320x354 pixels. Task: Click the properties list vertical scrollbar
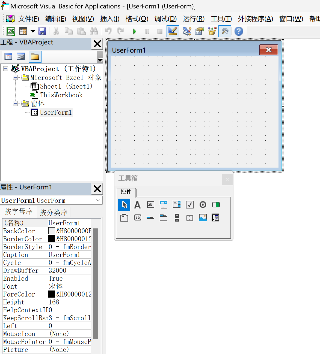click(x=96, y=283)
